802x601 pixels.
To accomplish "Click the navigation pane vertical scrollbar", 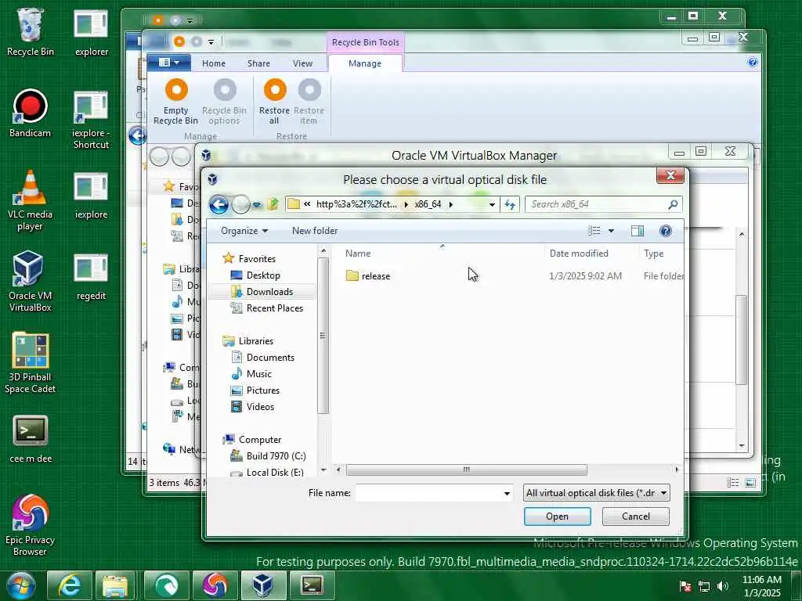I will tap(323, 336).
